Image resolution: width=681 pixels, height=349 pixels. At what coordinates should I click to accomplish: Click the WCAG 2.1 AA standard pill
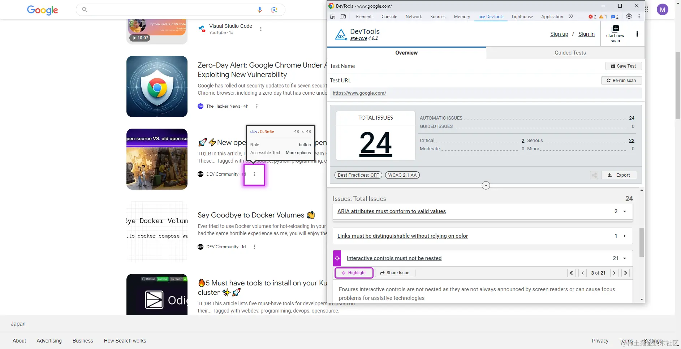pos(402,175)
